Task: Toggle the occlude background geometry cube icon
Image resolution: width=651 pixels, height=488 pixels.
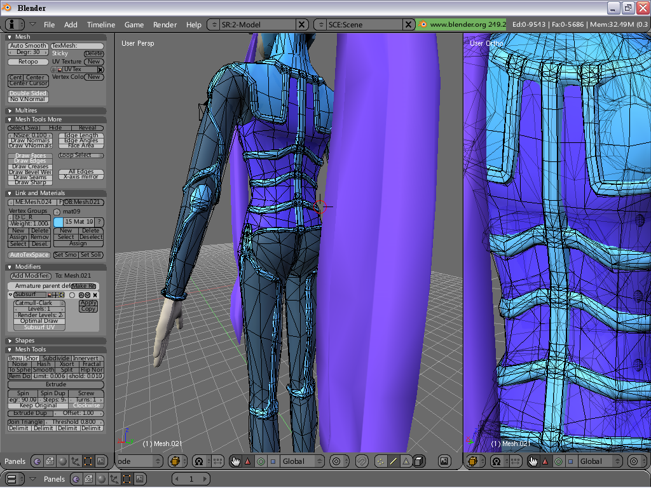Action: click(419, 461)
